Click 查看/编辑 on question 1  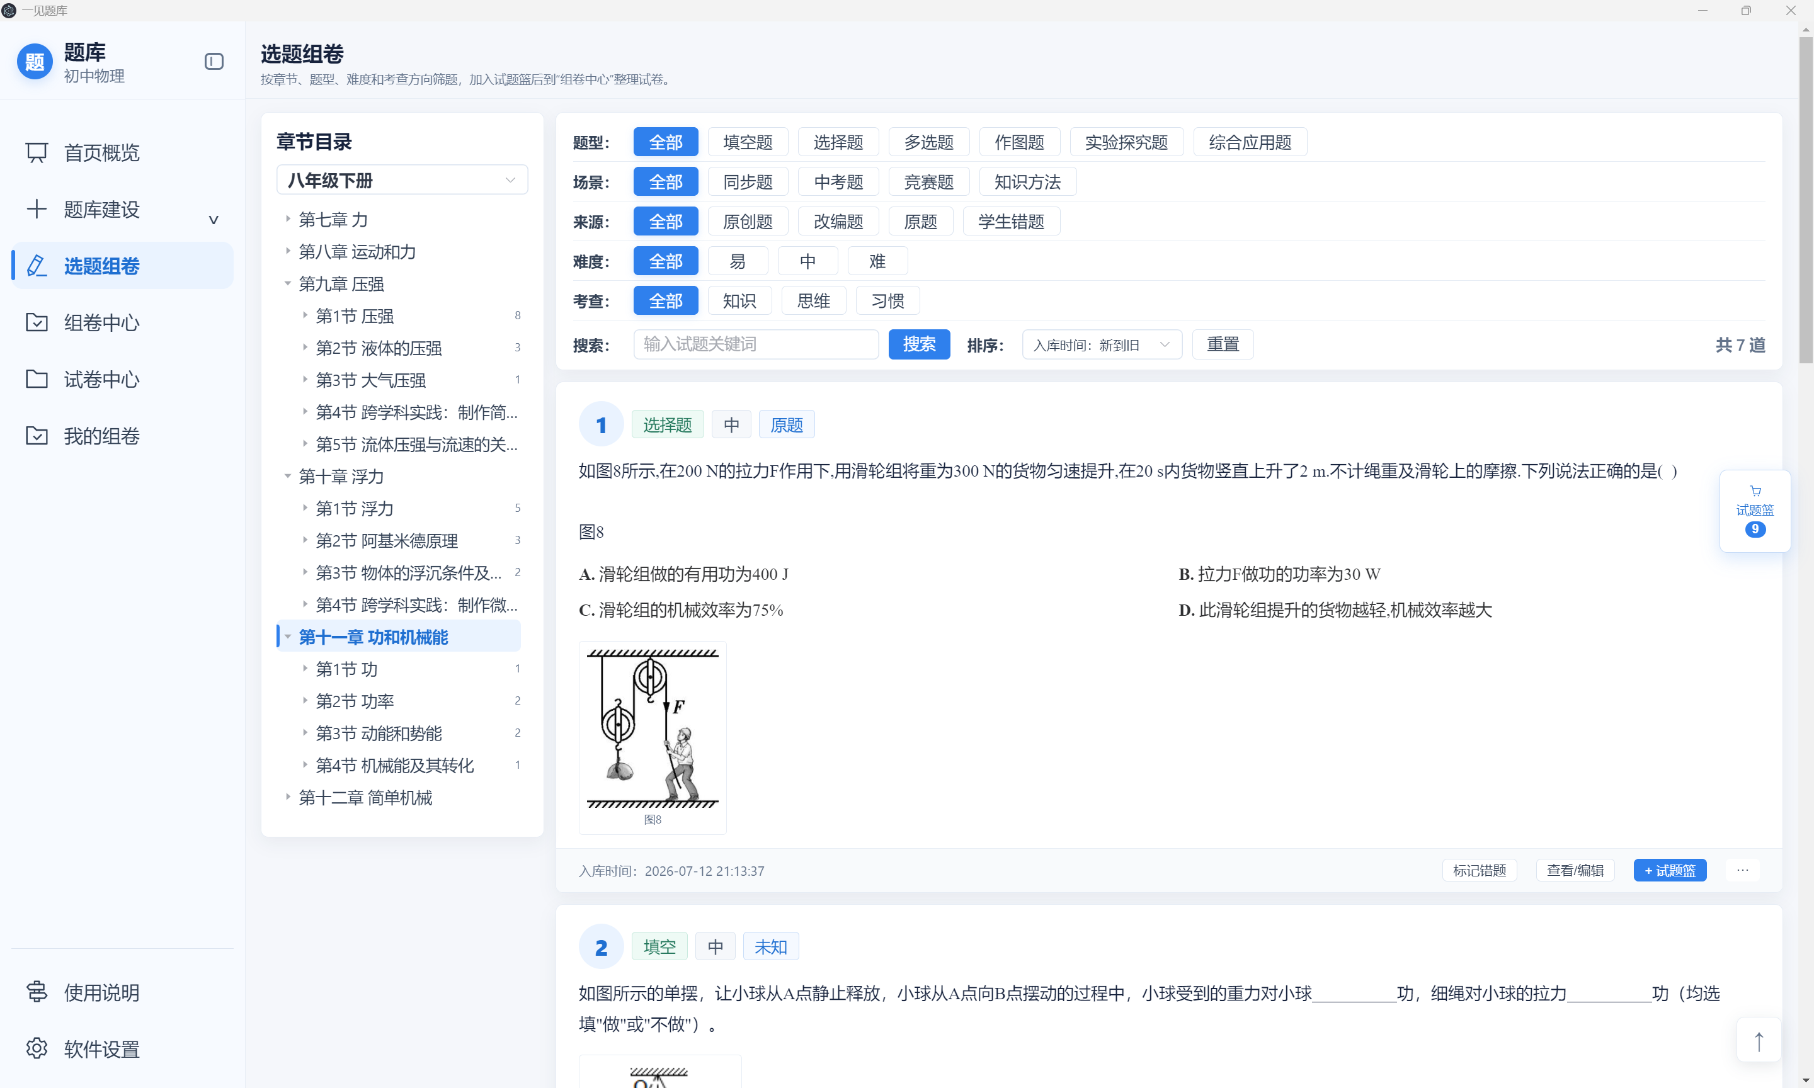[x=1575, y=870]
